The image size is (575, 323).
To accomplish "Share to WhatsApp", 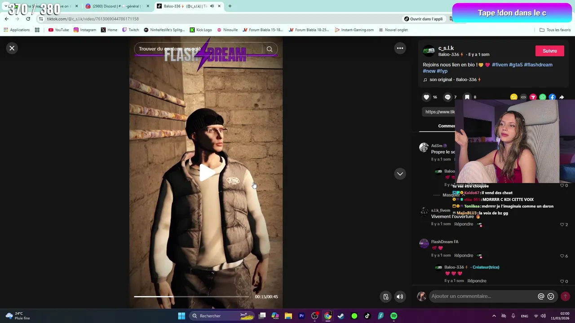I will pos(543,97).
